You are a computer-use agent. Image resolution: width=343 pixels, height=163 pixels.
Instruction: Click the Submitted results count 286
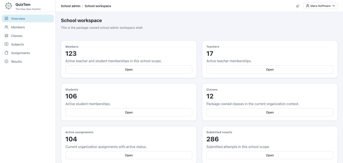click(x=212, y=139)
